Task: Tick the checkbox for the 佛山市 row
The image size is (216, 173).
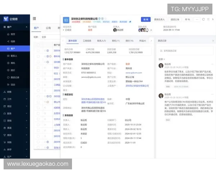Action: (38, 102)
